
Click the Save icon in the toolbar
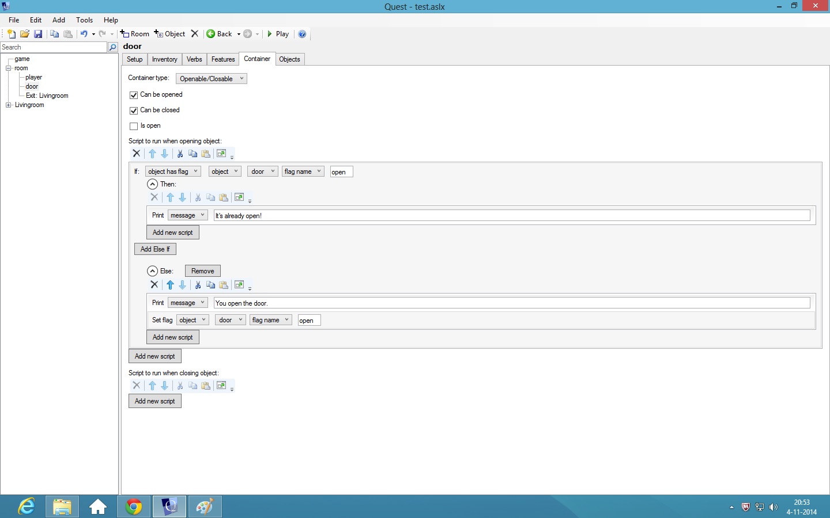coord(38,34)
